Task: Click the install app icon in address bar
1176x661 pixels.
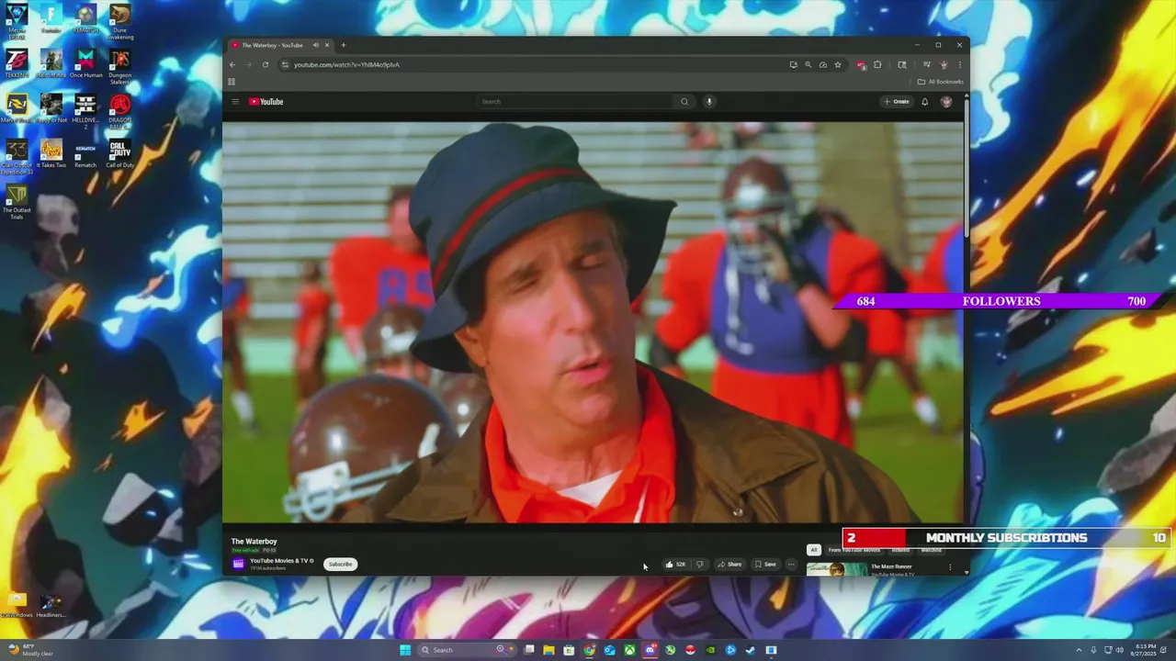Action: [793, 64]
